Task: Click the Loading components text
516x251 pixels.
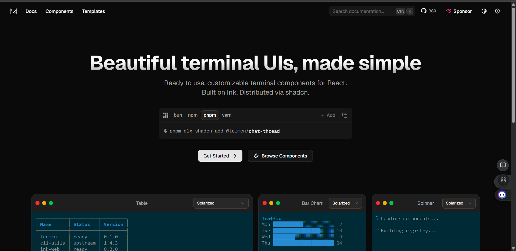Action: (x=410, y=218)
